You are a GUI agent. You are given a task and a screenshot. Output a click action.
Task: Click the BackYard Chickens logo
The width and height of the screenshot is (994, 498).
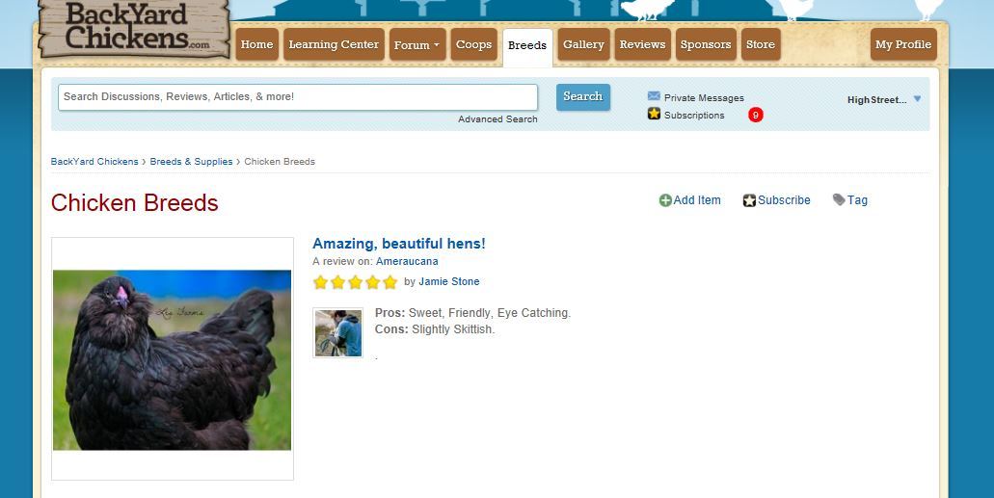coord(134,29)
